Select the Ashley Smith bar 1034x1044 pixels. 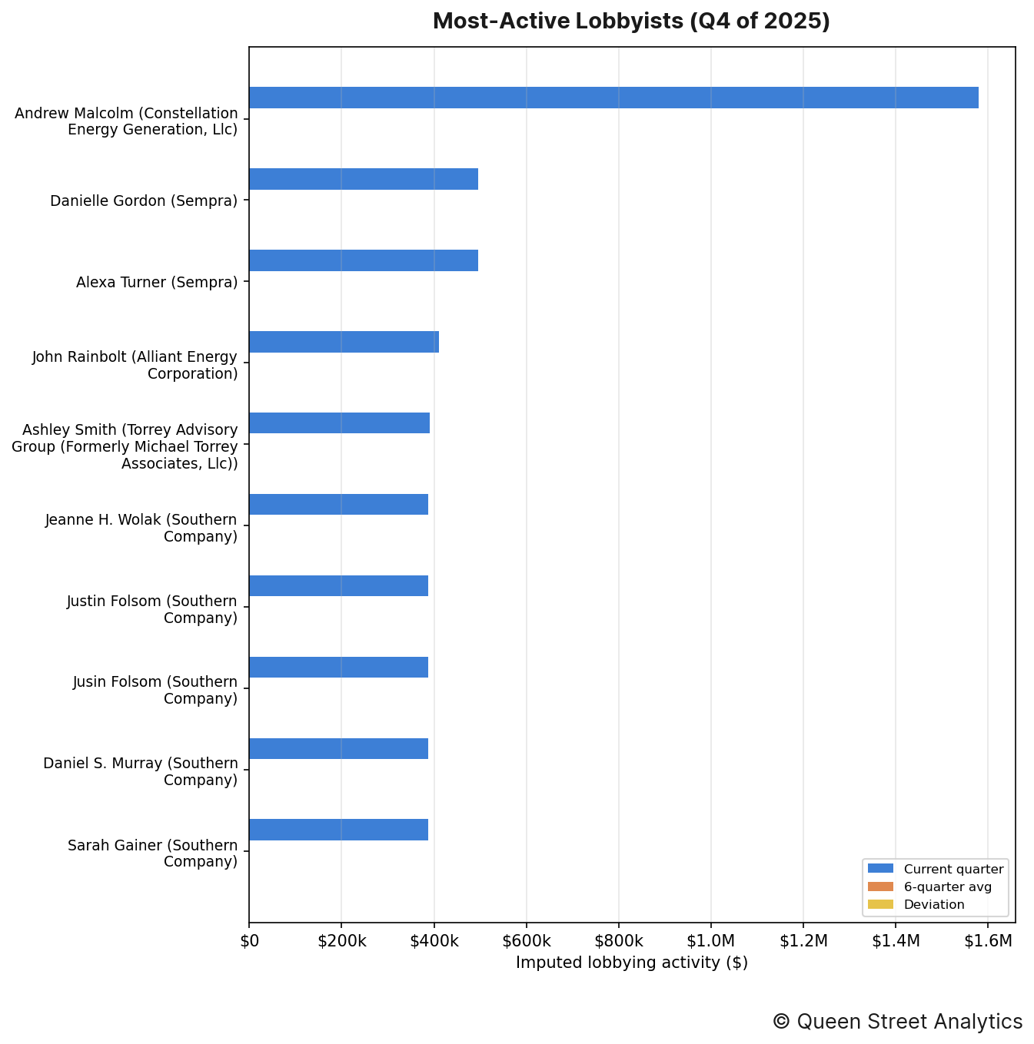click(339, 423)
